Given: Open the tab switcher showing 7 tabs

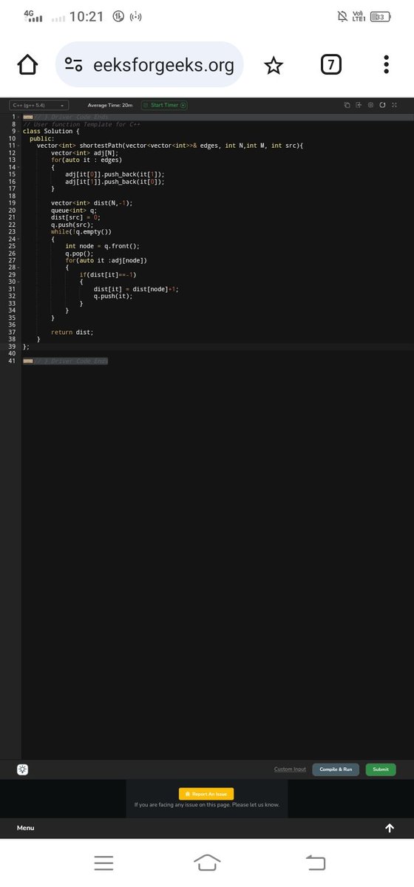Looking at the screenshot, I should click(331, 66).
